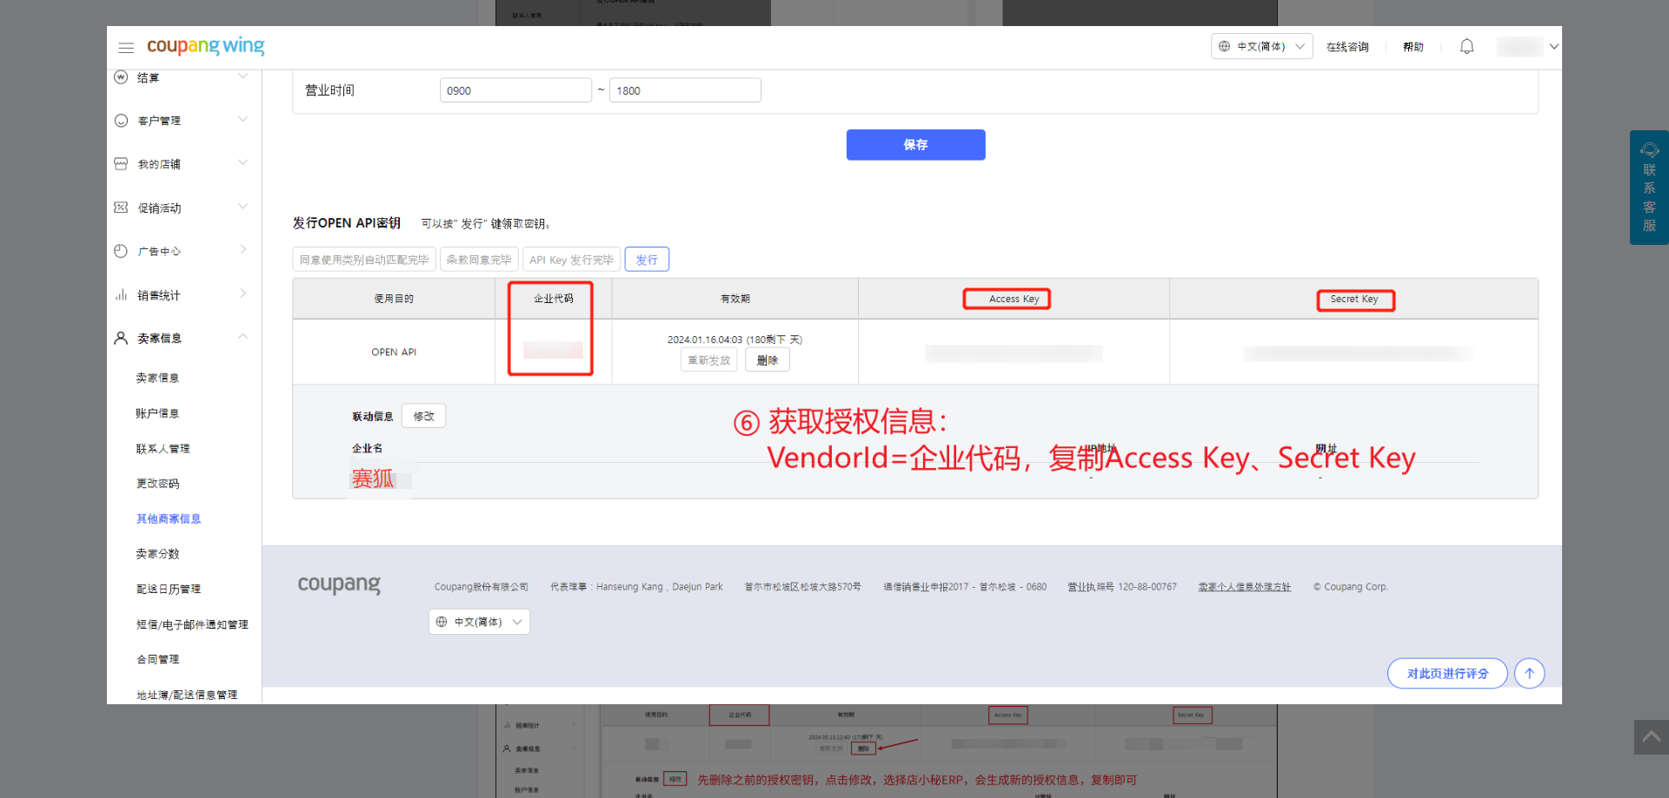
Task: Expand the 广告中心 sidebar menu
Action: point(243,250)
